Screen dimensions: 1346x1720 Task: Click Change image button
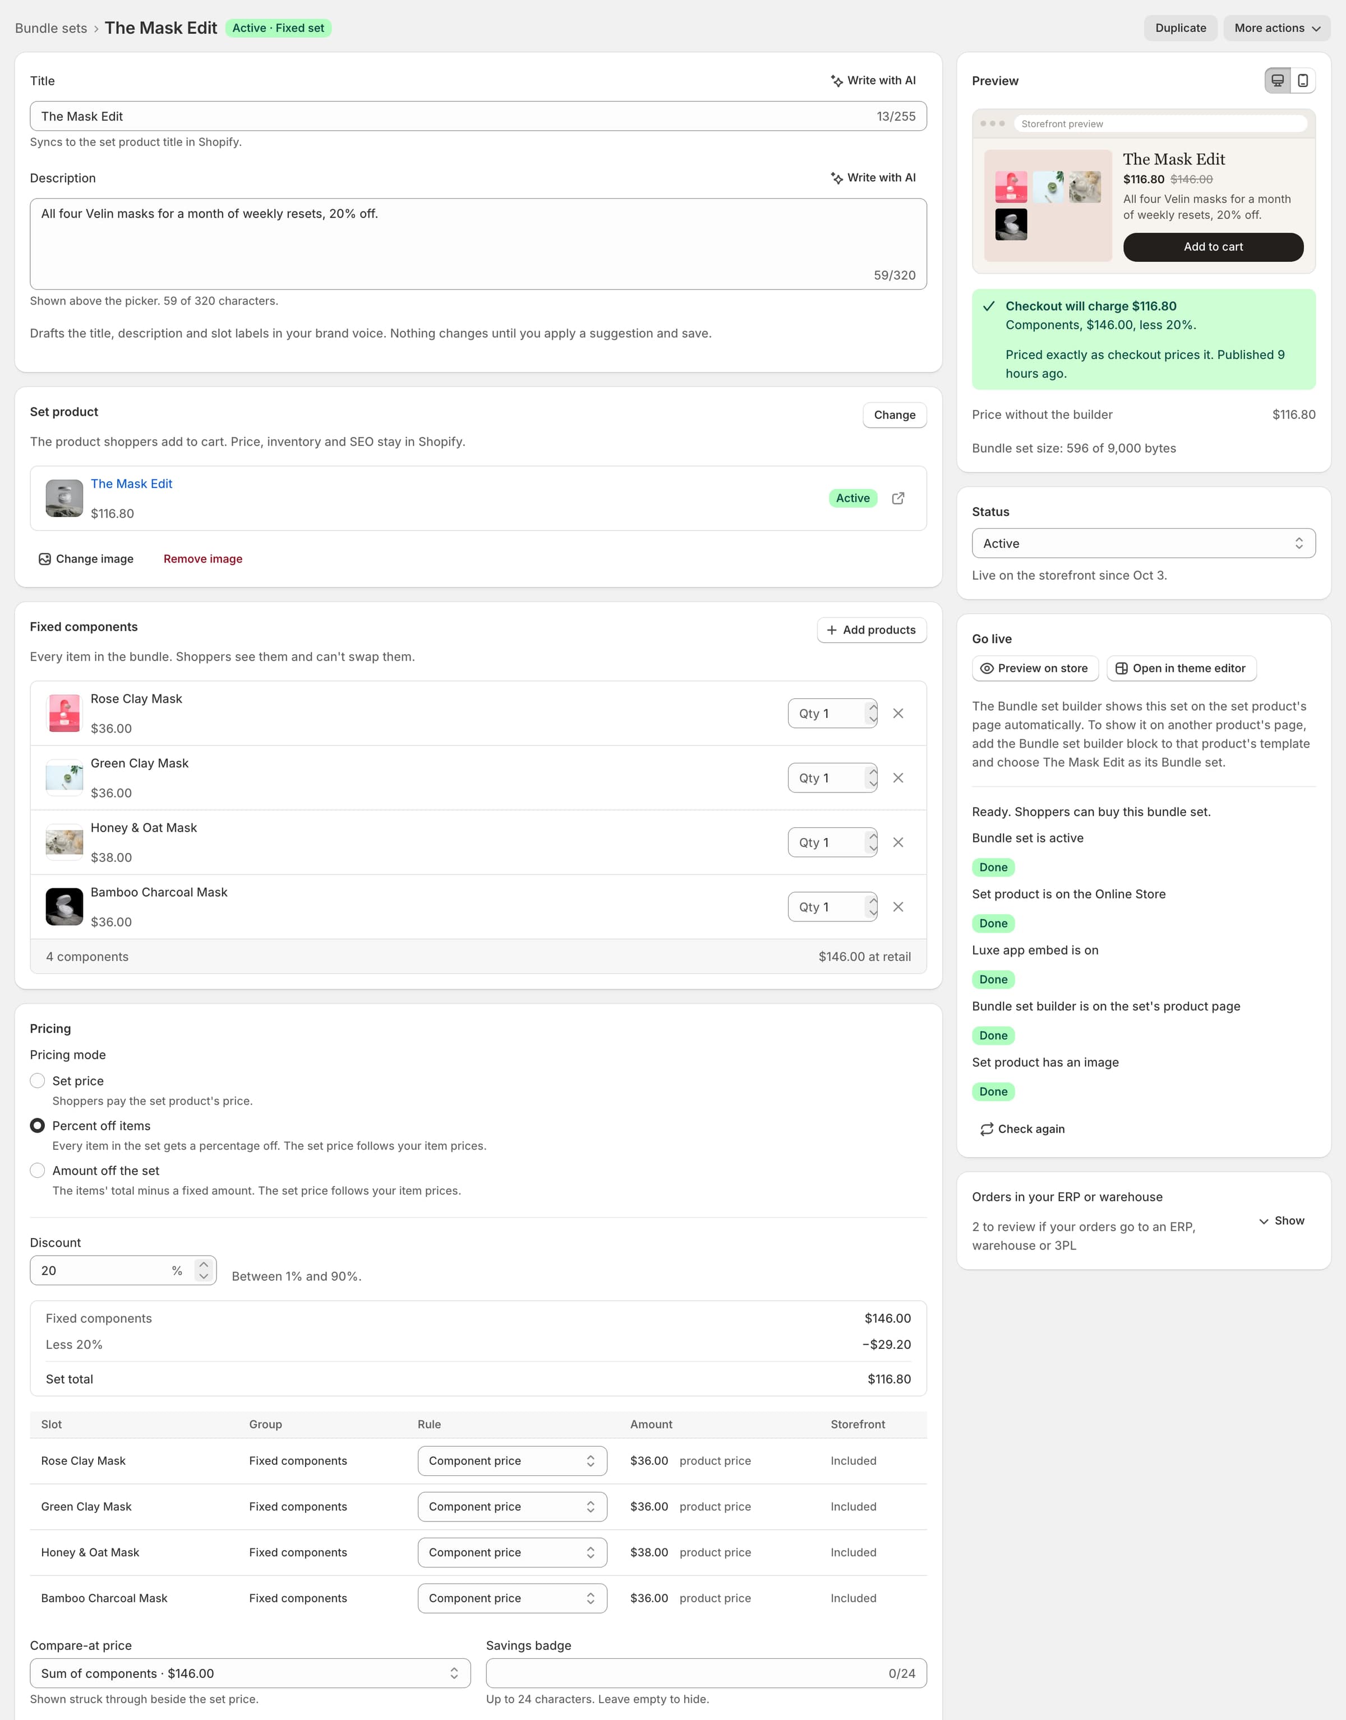pos(86,559)
